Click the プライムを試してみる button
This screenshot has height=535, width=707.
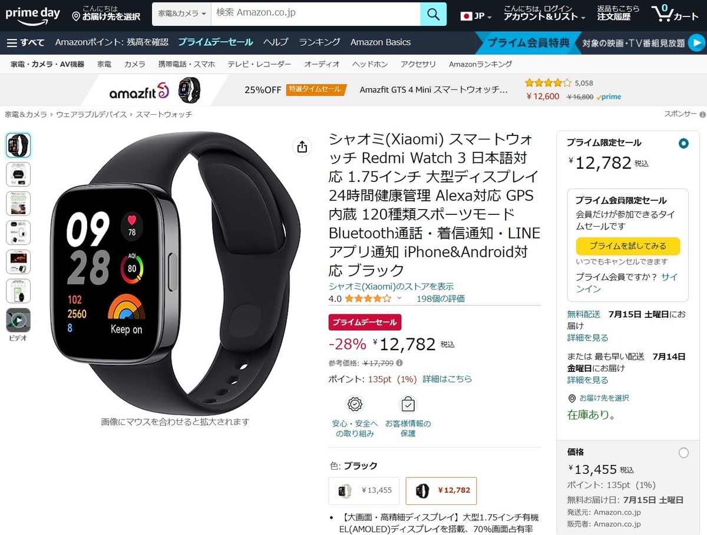[x=628, y=246]
